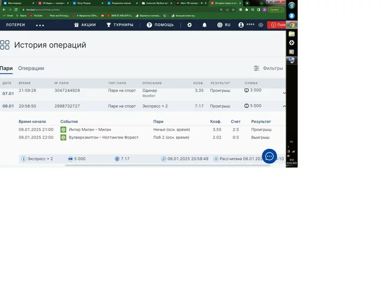Click the История операций grid icon
Viewport: 381px width, 286px height.
pos(4,45)
